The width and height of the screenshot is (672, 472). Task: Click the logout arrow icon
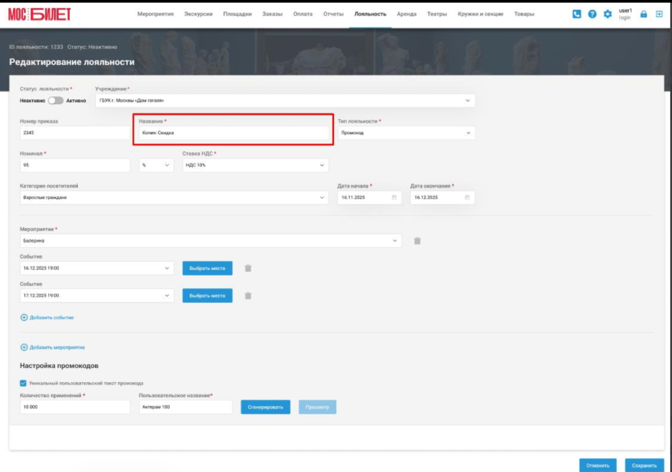pyautogui.click(x=659, y=14)
